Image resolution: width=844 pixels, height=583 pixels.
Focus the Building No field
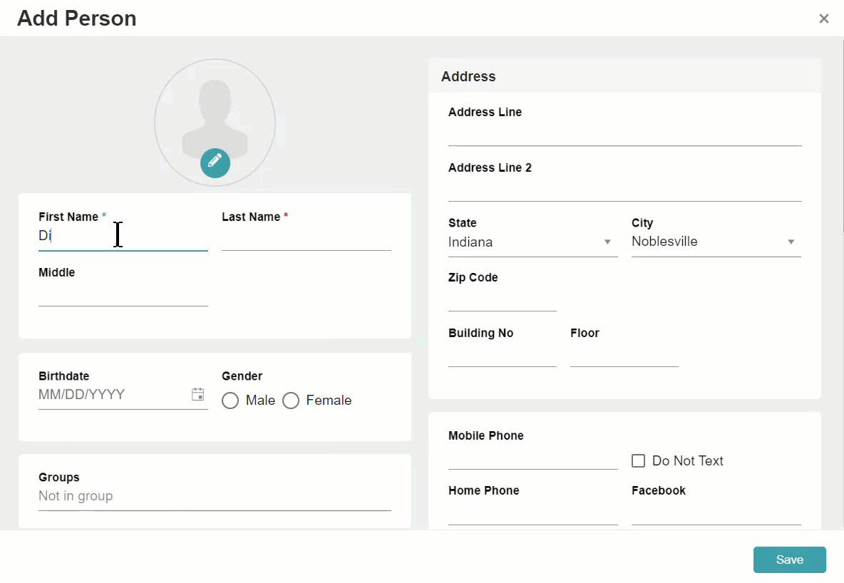pyautogui.click(x=503, y=354)
